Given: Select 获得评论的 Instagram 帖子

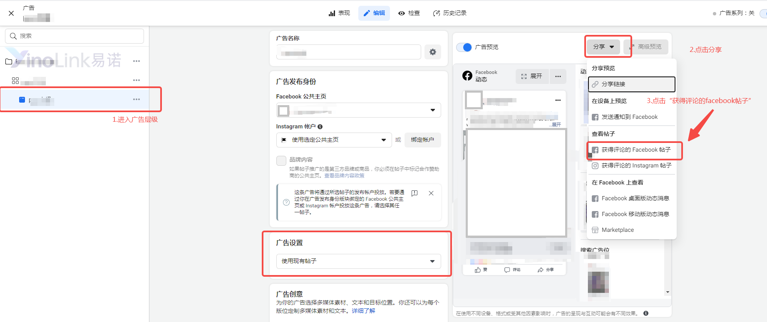Looking at the screenshot, I should coord(631,166).
